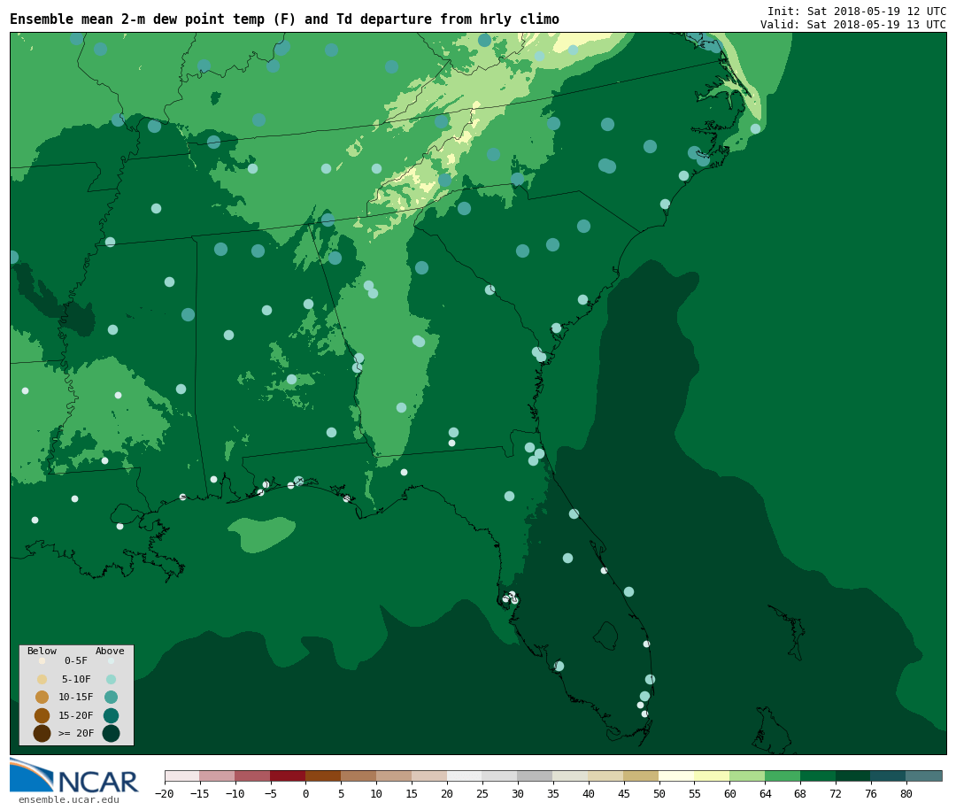Click the '72' colorbar tick label
956x810 pixels.
836,794
